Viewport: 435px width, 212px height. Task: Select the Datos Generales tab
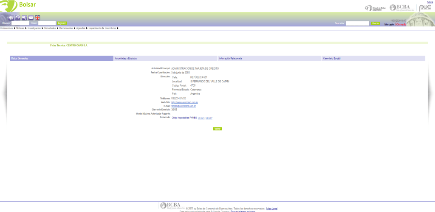click(x=62, y=59)
